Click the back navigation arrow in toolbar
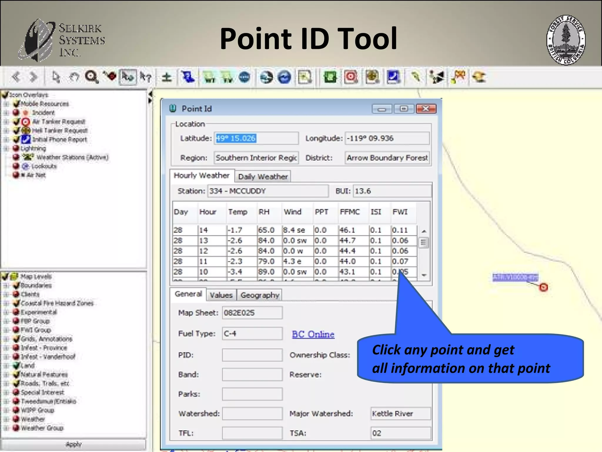 [x=16, y=77]
